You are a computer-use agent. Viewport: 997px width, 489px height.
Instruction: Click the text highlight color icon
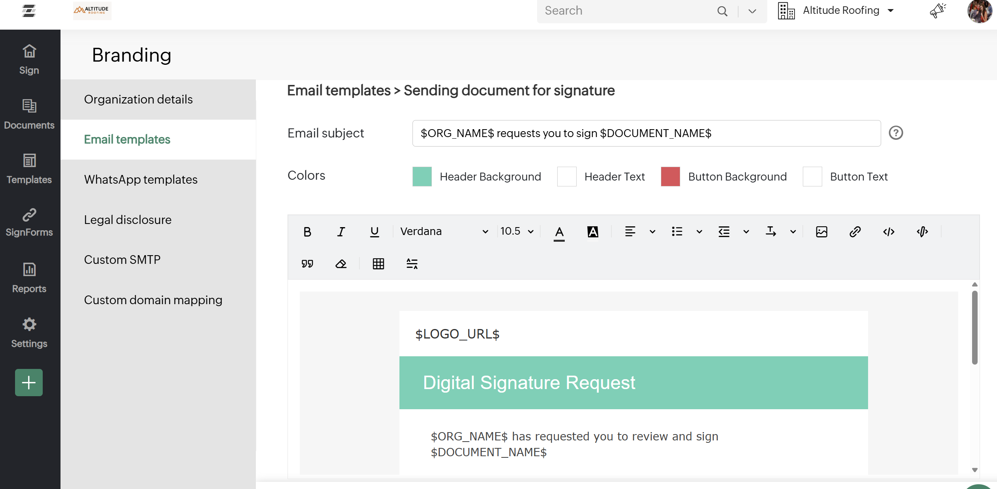coord(592,232)
